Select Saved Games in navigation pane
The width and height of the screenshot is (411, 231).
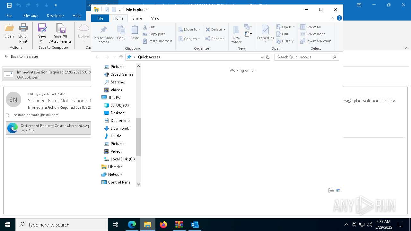click(118, 74)
